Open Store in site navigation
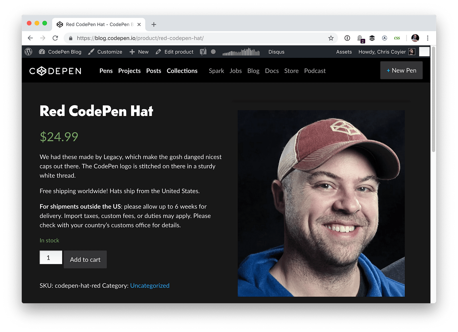Screen dimensions: 458x332 [291, 71]
